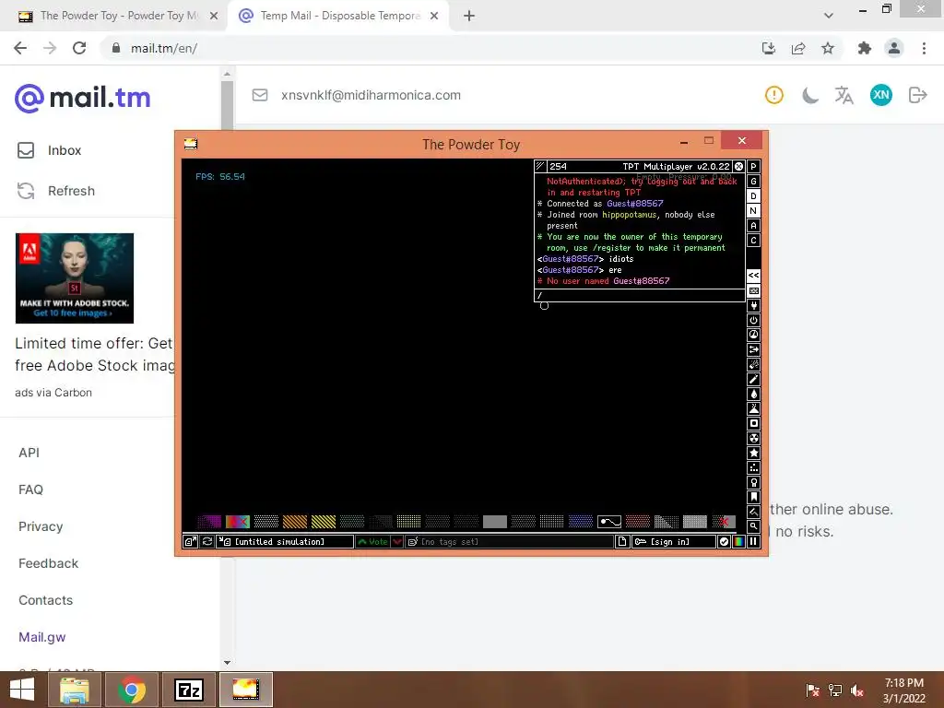Pause or resume the simulation
Screen dimensions: 944x708
click(753, 542)
